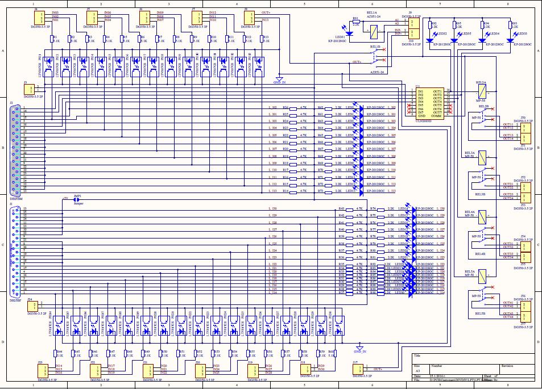Select the J18 connector with IN29 and IN30

pyautogui.click(x=306, y=369)
